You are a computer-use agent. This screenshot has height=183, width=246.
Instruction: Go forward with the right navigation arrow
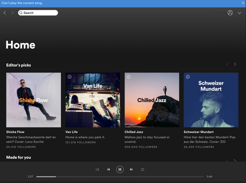[x=12, y=13]
